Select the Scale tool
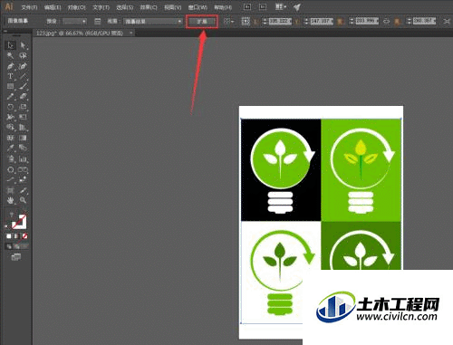 [23, 107]
